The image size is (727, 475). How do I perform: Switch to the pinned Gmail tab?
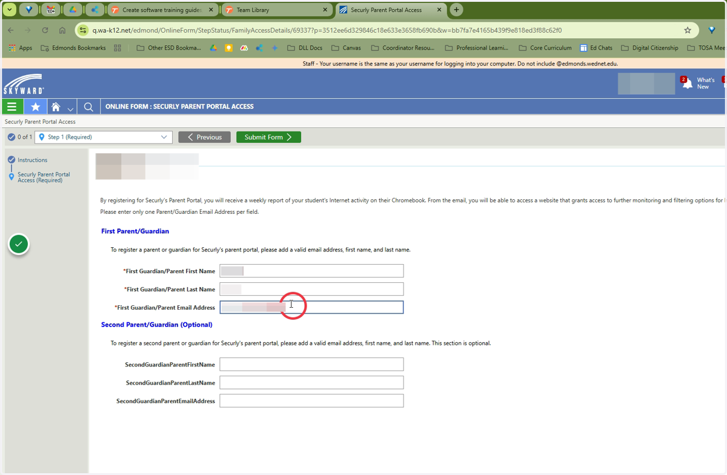click(x=51, y=10)
